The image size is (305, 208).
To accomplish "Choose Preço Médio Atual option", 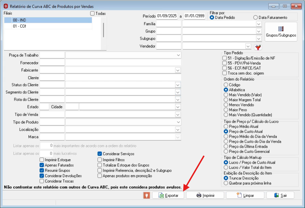I will coord(226,126).
